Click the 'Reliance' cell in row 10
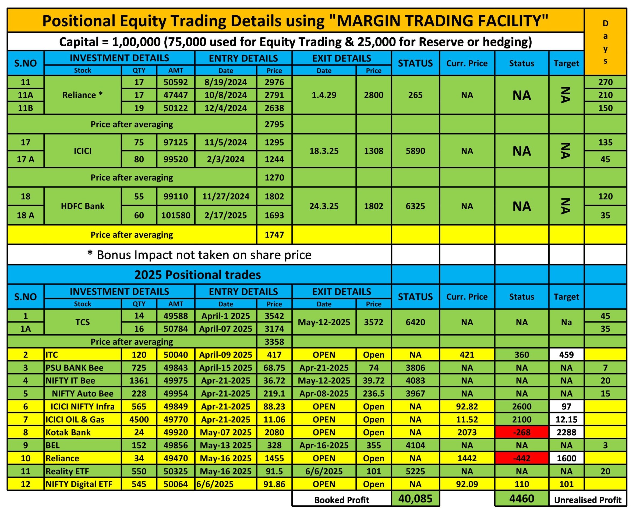Image resolution: width=636 pixels, height=513 pixels. pos(82,458)
